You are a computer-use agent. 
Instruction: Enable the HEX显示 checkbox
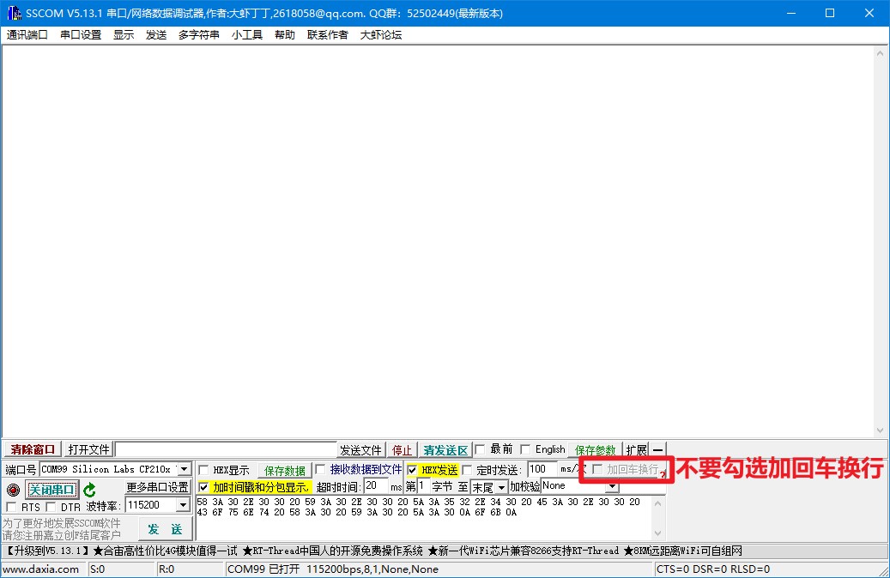(x=203, y=470)
